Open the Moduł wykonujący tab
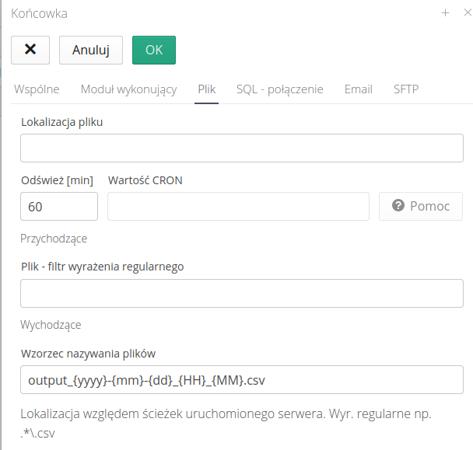 (128, 89)
